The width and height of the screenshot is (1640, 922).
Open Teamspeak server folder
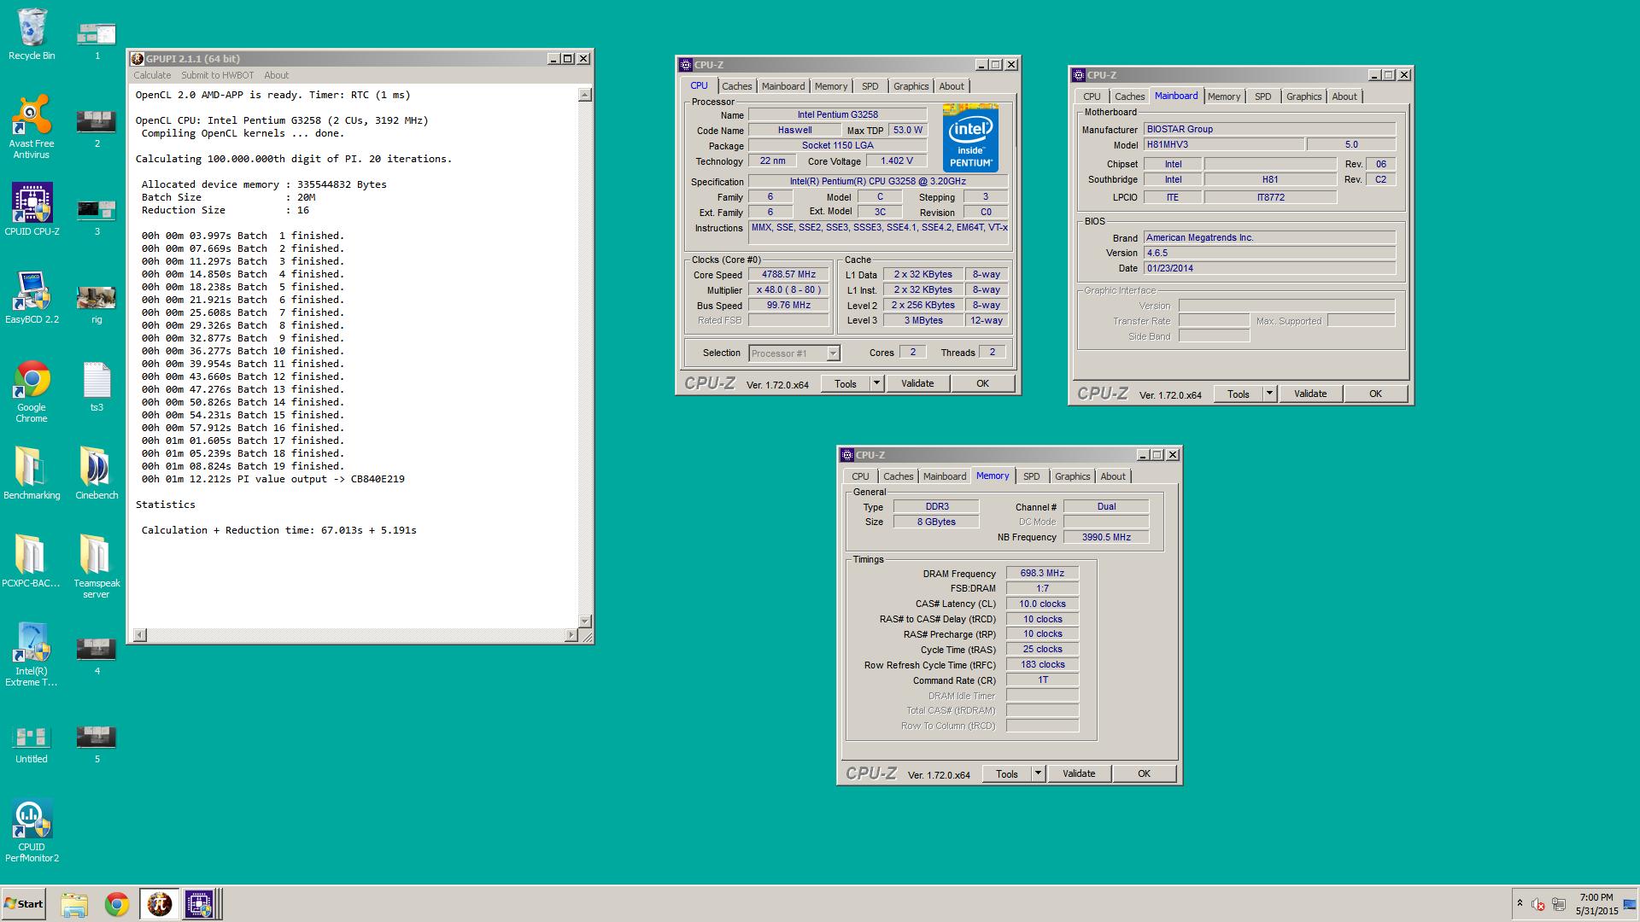97,566
